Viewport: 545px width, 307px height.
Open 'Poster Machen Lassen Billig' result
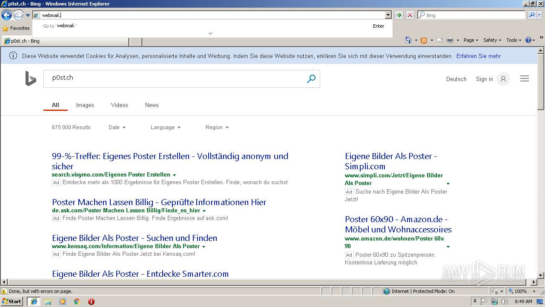159,202
